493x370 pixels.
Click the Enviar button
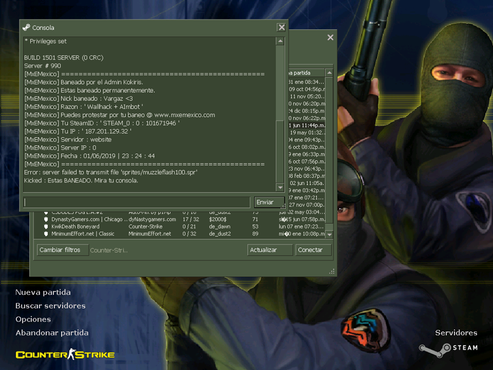pos(269,202)
